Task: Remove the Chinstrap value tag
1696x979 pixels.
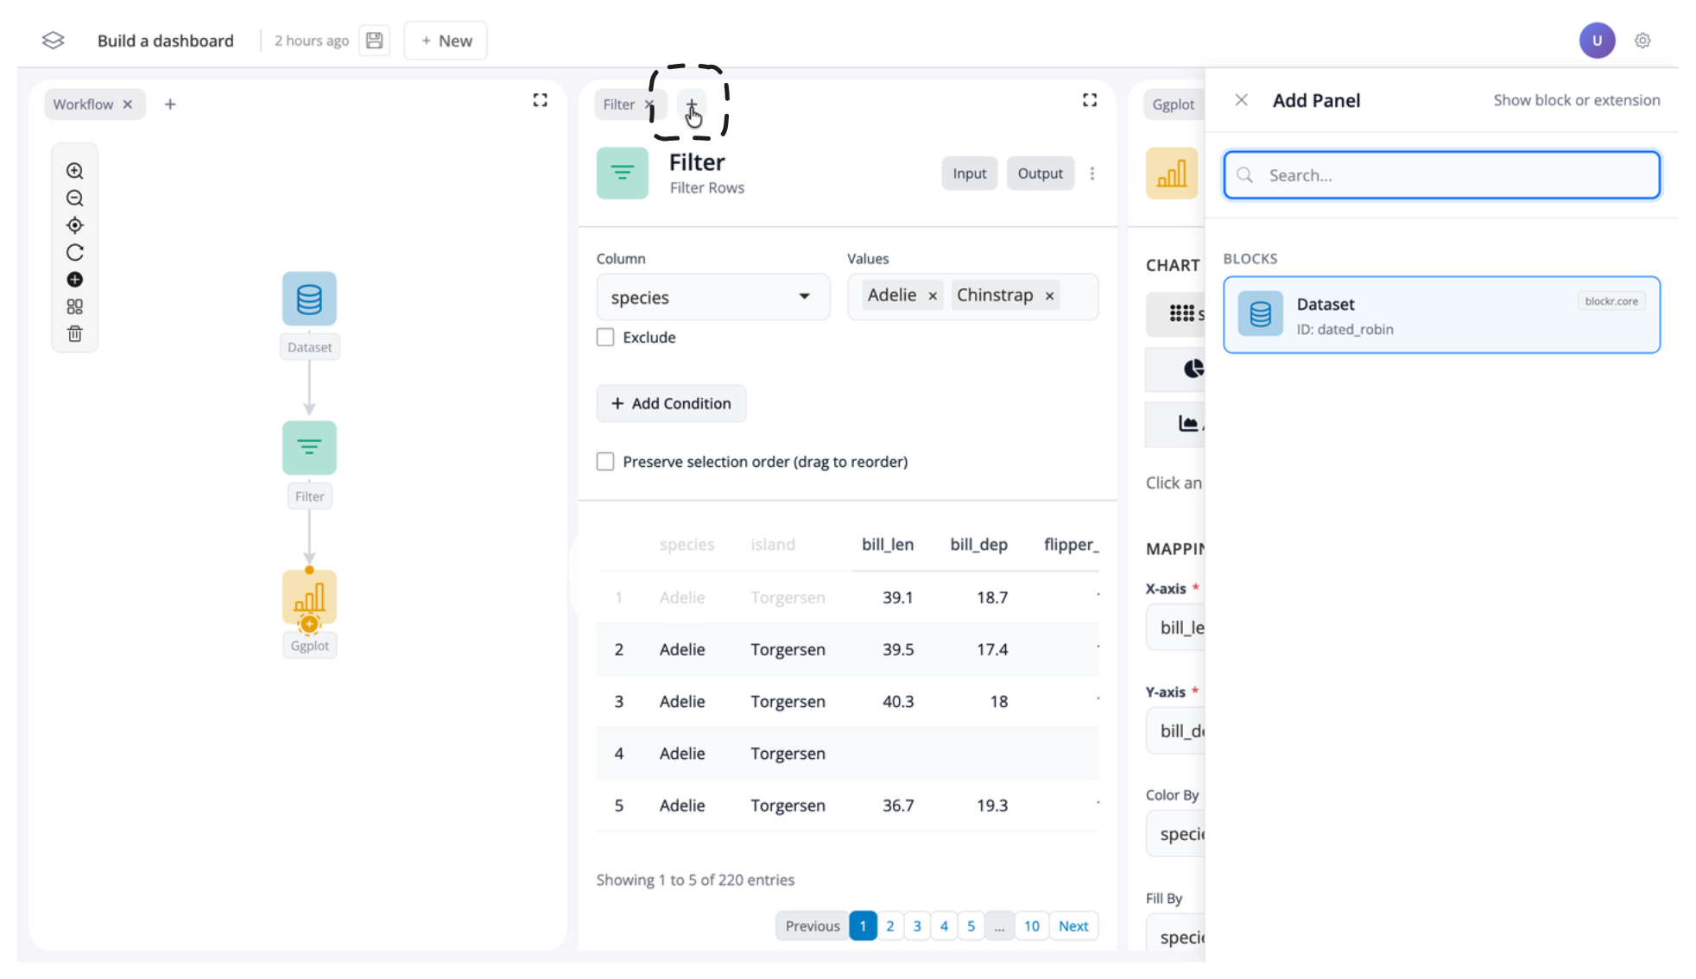Action: pos(1050,296)
